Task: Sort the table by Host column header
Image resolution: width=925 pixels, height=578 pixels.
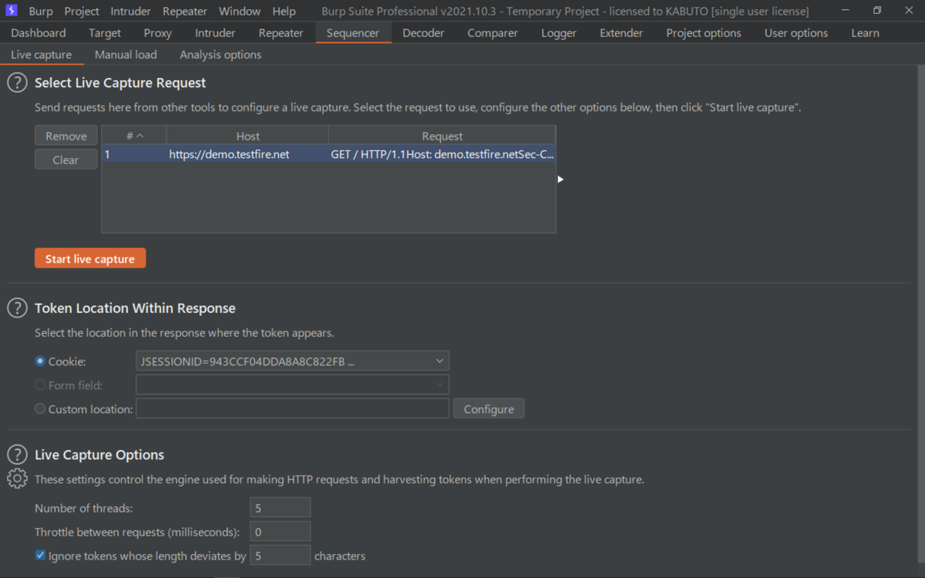Action: coord(247,136)
